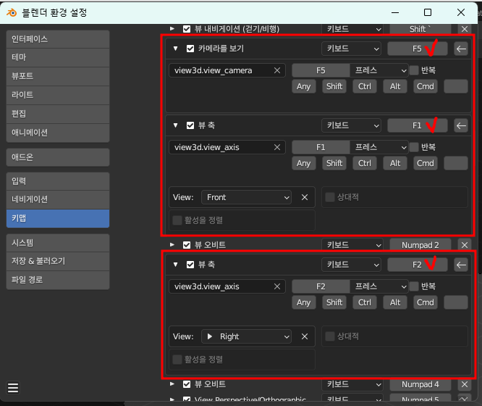The height and width of the screenshot is (406, 482).
Task: Open 키보드 type dropdown for F5 entry
Action: 351,49
